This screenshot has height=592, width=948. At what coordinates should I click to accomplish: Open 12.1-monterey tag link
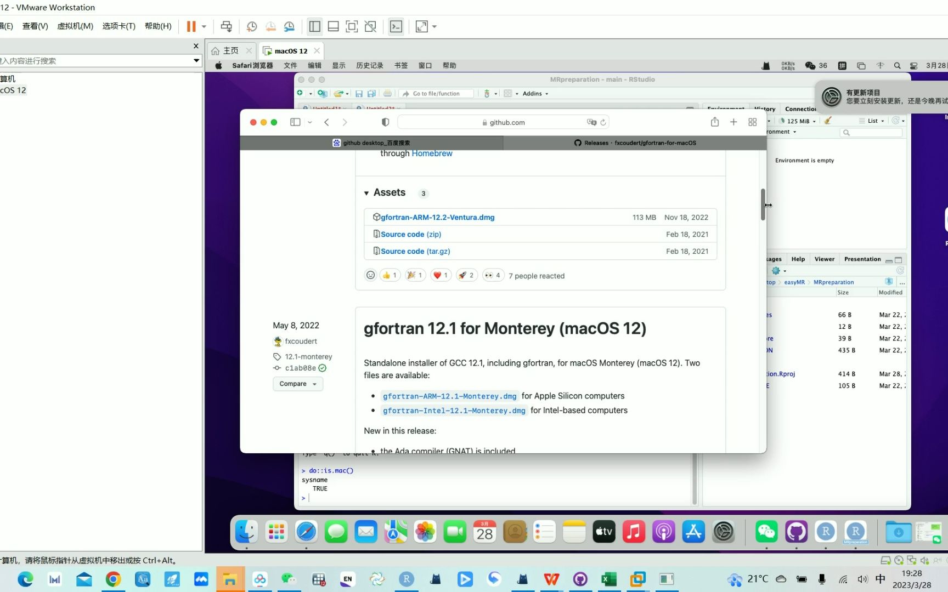pyautogui.click(x=308, y=357)
